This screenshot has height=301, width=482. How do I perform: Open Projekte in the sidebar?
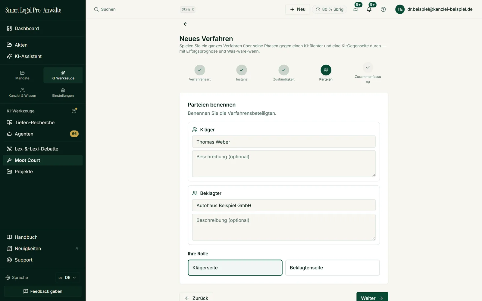43,172
